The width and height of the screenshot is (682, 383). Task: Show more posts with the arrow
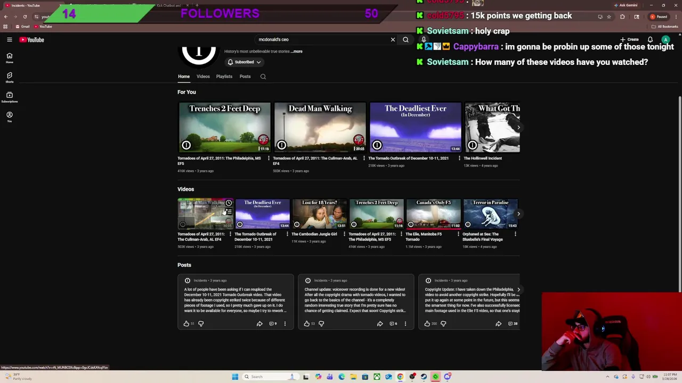[518, 290]
